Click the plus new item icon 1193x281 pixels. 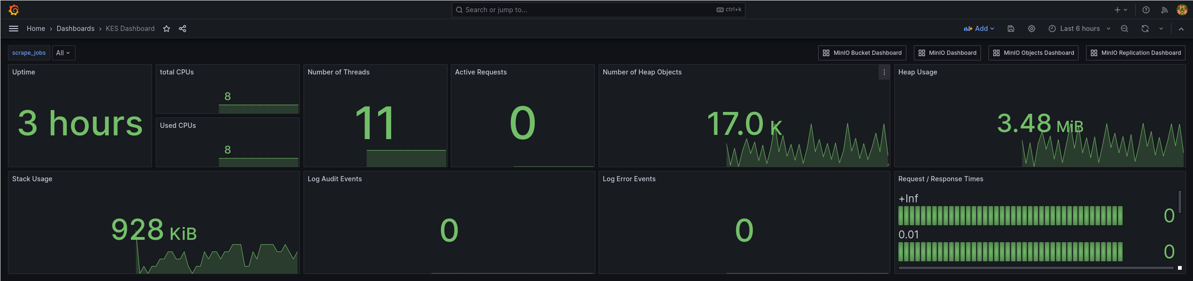tap(1121, 10)
